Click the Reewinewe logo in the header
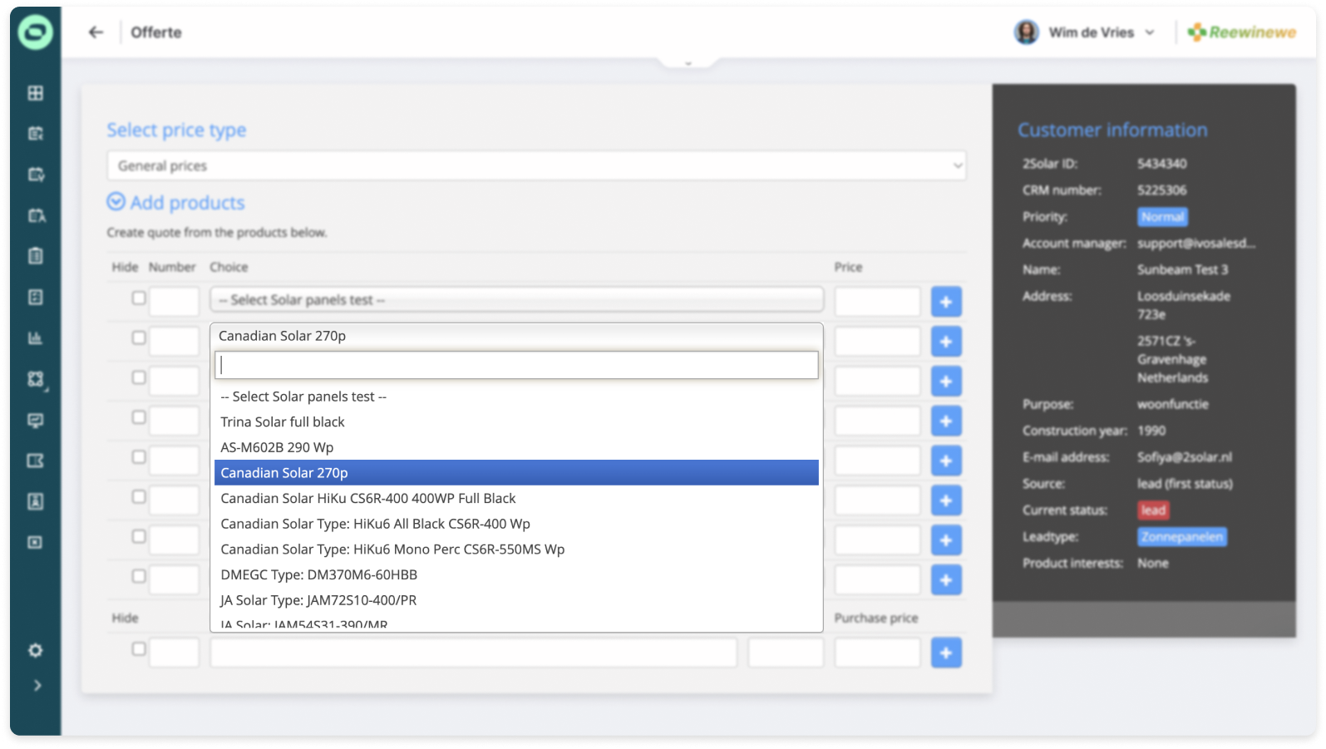This screenshot has width=1326, height=749. pyautogui.click(x=1242, y=32)
